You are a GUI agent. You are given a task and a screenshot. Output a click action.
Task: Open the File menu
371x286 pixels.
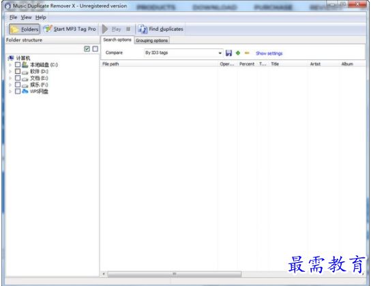[x=13, y=17]
